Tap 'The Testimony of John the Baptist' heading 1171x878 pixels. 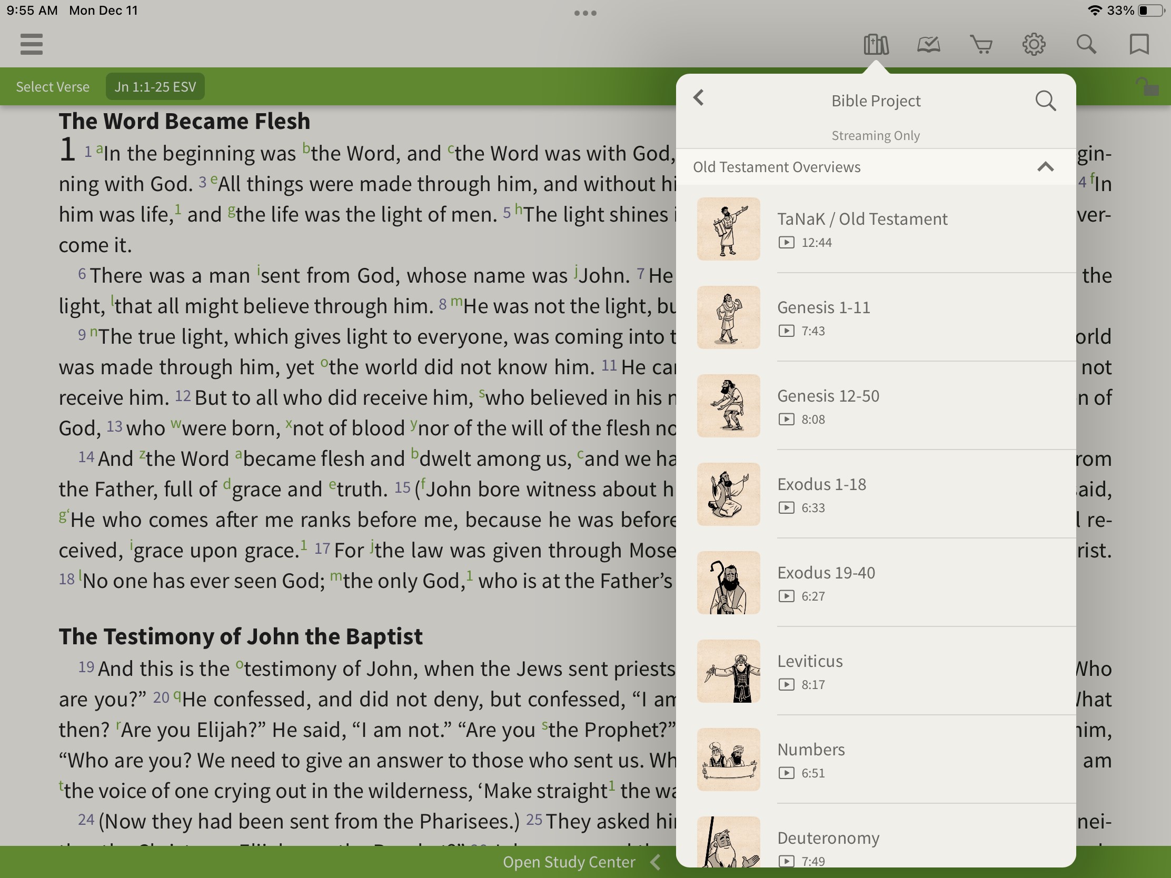[240, 636]
